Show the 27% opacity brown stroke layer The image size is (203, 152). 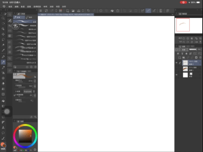tap(177, 69)
